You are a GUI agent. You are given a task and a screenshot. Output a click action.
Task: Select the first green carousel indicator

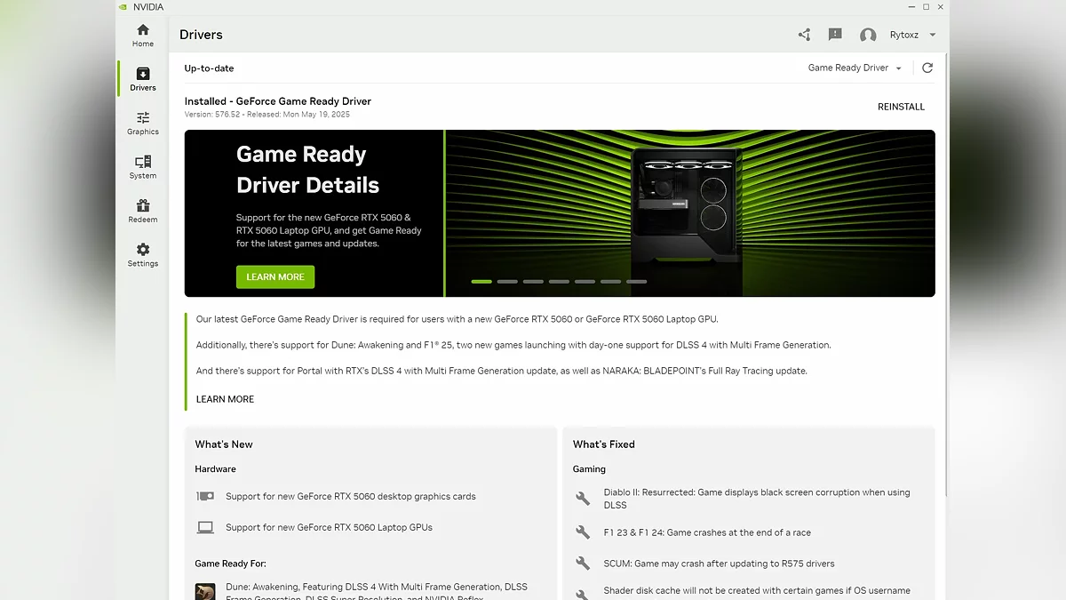point(481,282)
